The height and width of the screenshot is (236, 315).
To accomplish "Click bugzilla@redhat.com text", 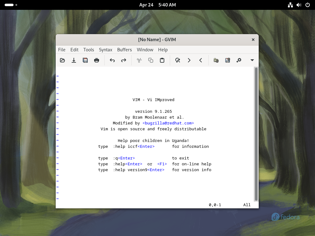I will click(168, 123).
